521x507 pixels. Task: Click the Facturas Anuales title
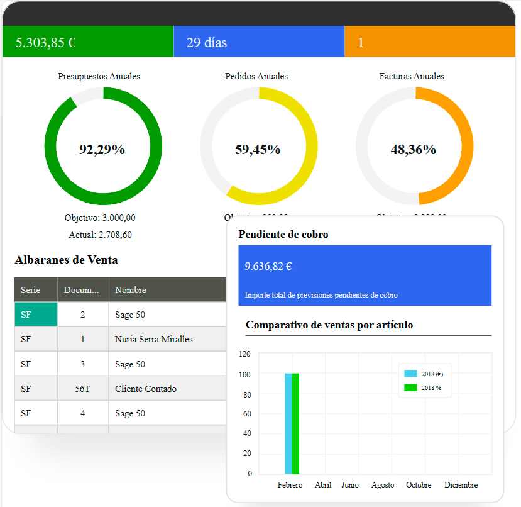pos(412,76)
